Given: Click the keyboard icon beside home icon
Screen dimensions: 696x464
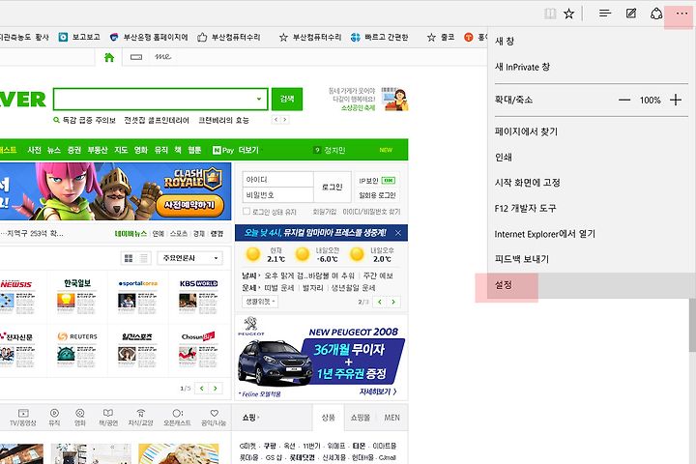Looking at the screenshot, I should click(136, 57).
